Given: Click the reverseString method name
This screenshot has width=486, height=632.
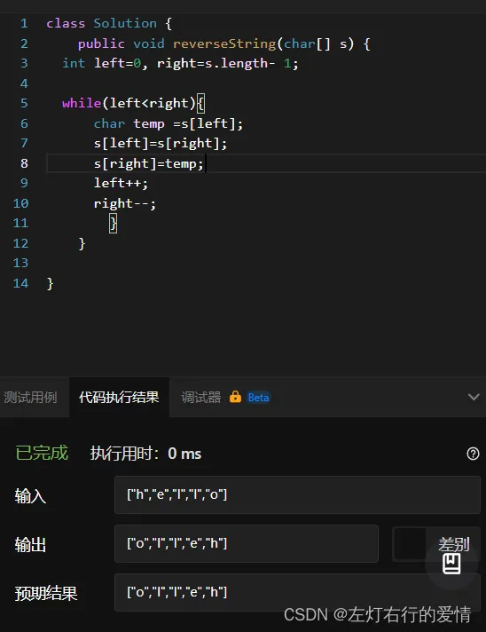Looking at the screenshot, I should click(x=224, y=43).
